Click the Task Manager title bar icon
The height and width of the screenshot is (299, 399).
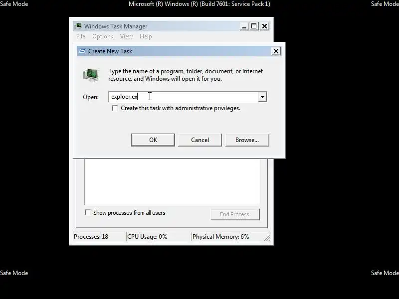[x=78, y=26]
